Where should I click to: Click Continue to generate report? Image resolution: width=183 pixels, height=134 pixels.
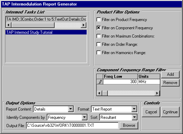(x=170, y=112)
